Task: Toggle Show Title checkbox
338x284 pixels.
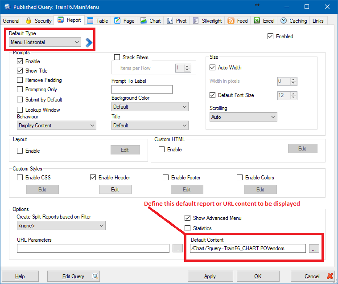Action: coord(20,71)
